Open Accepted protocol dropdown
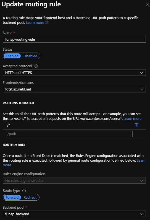Viewport: 150px width, 220px height. pos(74,73)
